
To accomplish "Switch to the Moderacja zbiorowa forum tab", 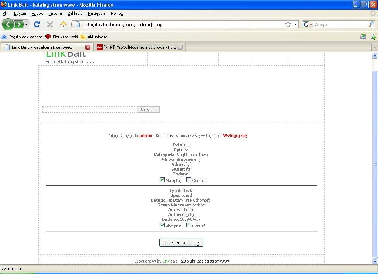I will pos(137,47).
